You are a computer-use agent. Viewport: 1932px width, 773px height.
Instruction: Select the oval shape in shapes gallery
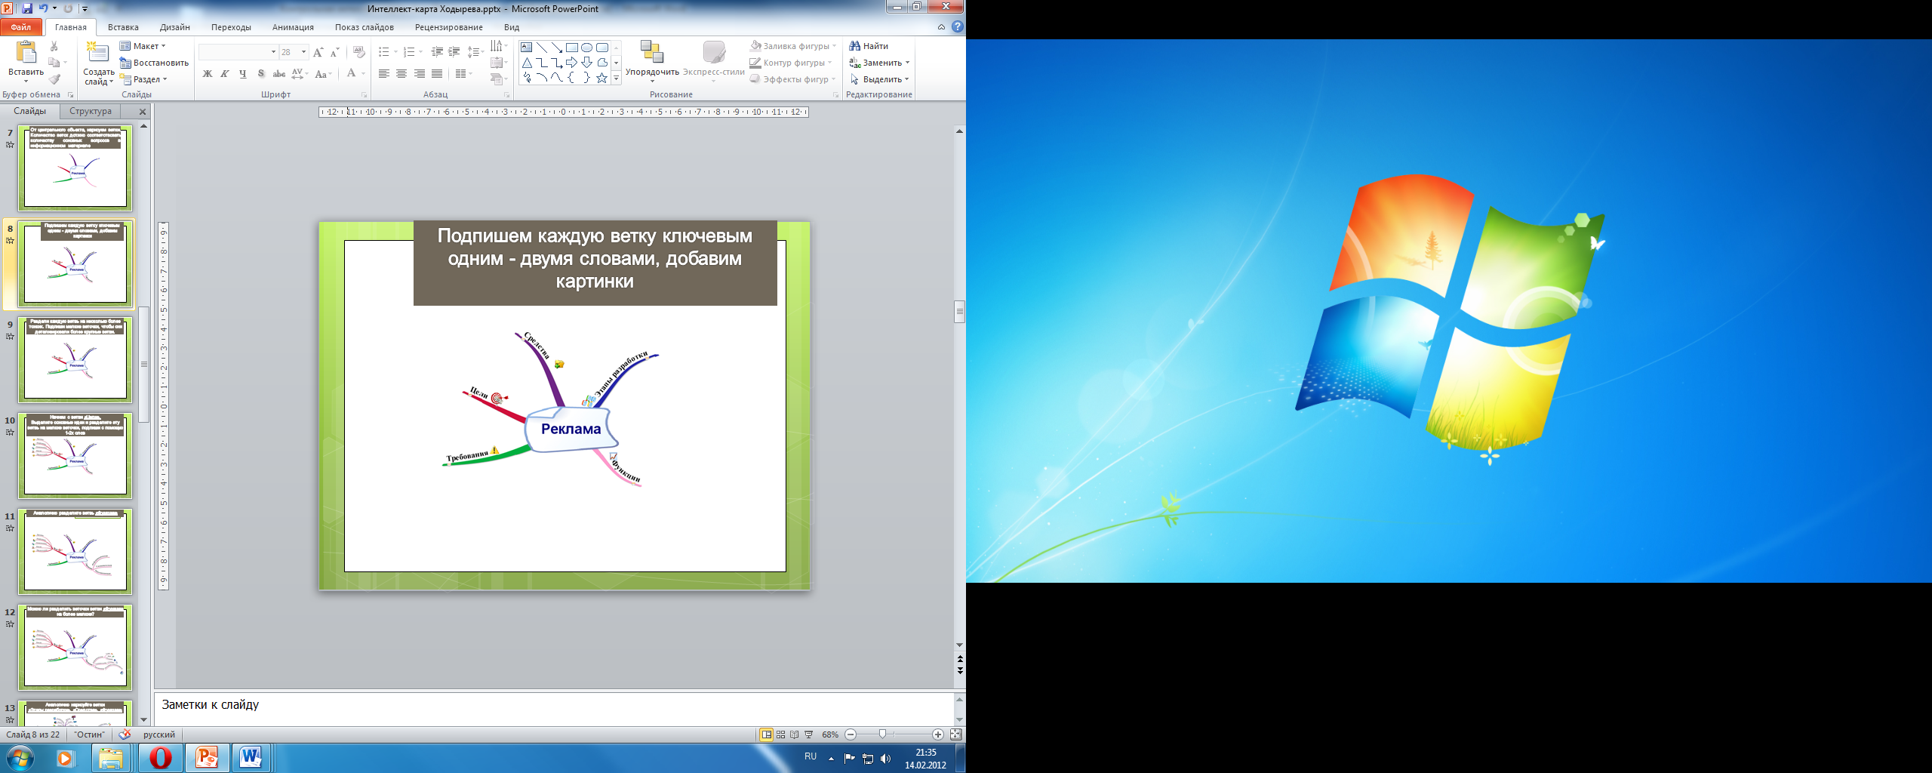click(x=586, y=48)
